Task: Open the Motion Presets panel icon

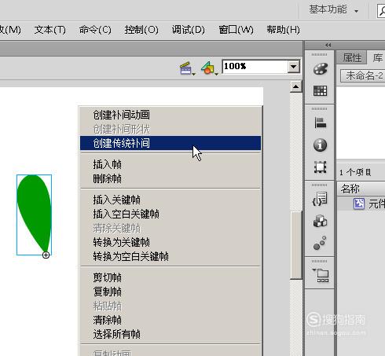Action: click(x=320, y=243)
